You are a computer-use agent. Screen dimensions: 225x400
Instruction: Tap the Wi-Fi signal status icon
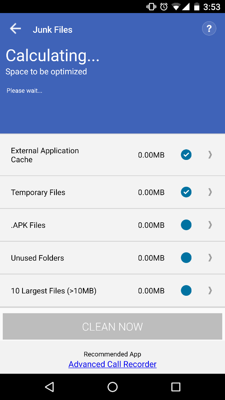click(176, 7)
